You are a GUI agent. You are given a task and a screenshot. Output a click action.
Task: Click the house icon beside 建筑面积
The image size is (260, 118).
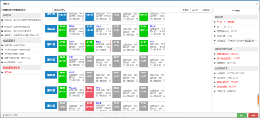pos(214,31)
